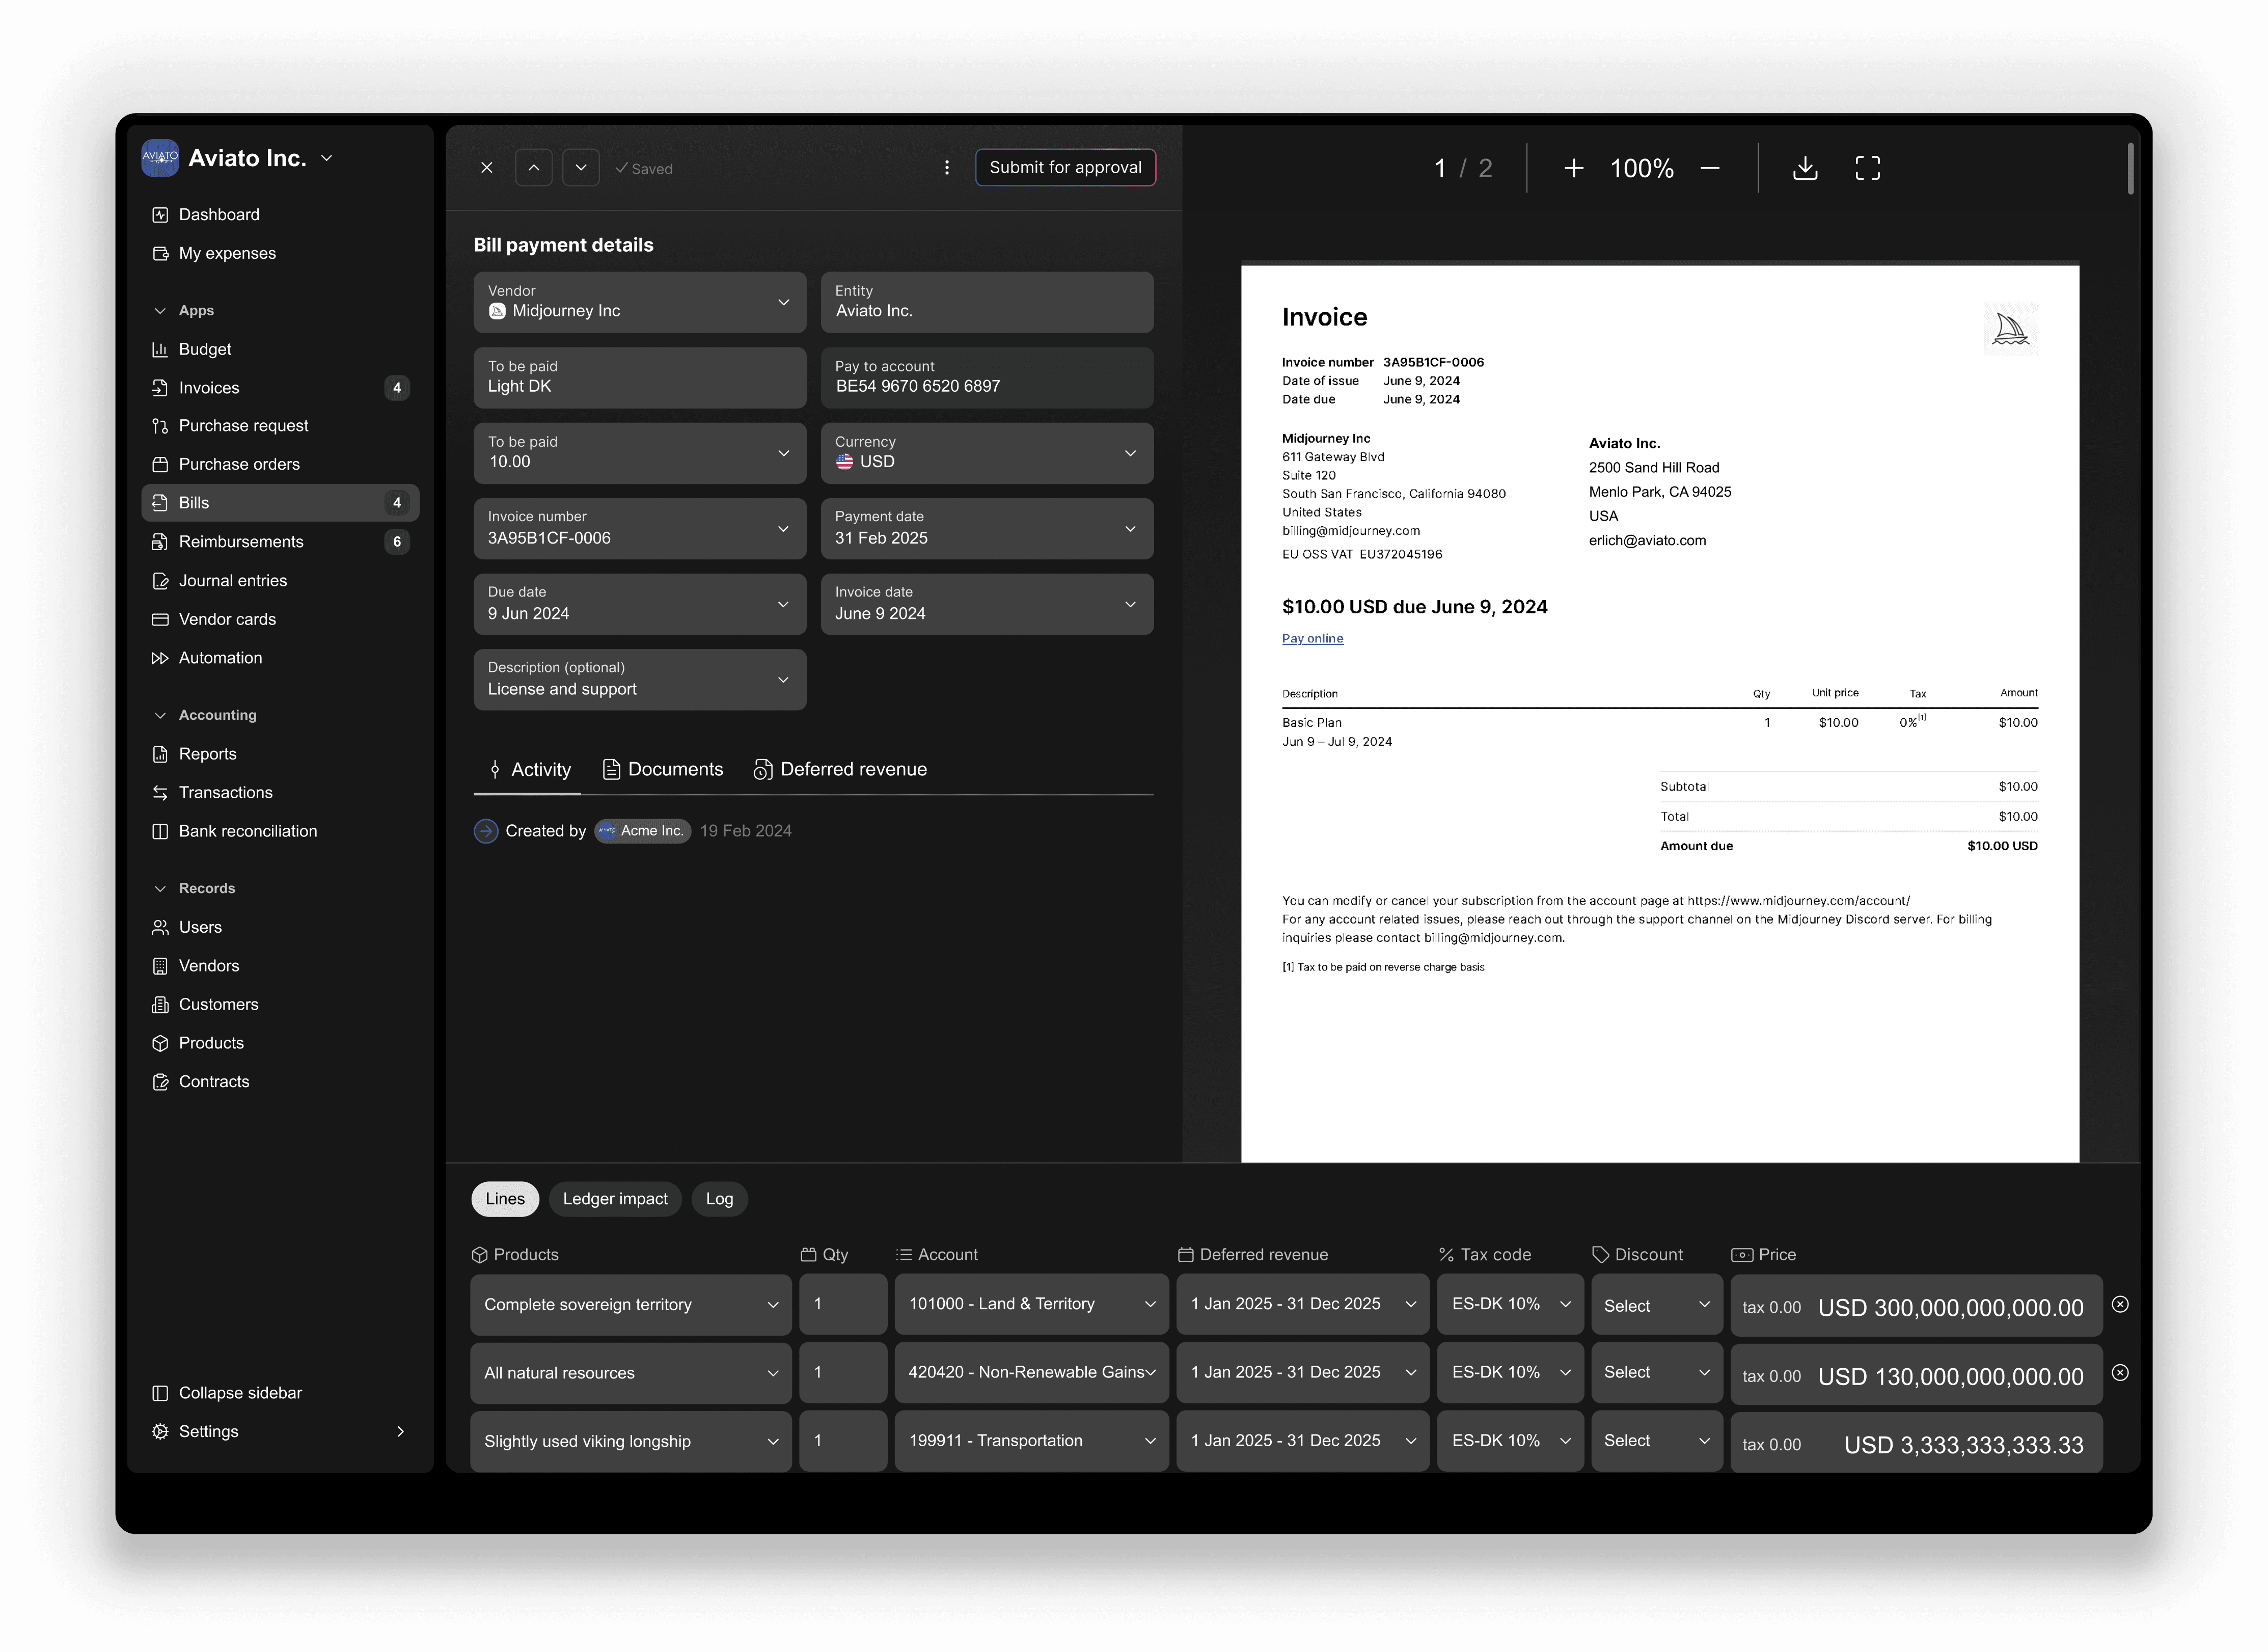Zoom out using the minus icon
Image resolution: width=2268 pixels, height=1652 pixels.
[x=1710, y=168]
